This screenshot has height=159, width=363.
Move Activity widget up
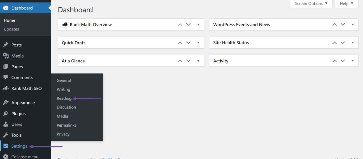click(335, 61)
